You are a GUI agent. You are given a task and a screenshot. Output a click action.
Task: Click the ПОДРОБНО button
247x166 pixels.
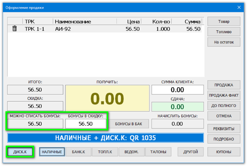pyautogui.click(x=224, y=139)
